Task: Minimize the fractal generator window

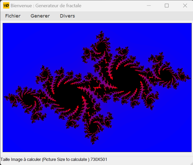Action: [149, 6]
